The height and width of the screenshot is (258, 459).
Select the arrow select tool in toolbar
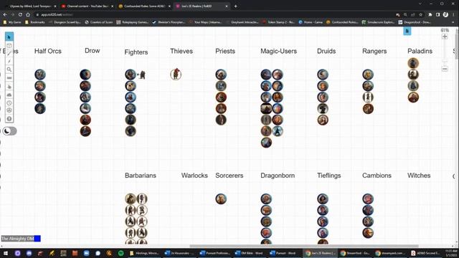pos(9,37)
